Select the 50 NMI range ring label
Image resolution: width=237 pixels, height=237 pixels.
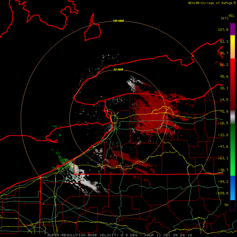click(x=118, y=70)
